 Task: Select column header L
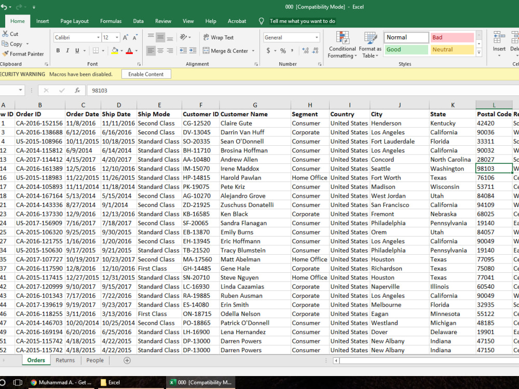[x=494, y=105]
